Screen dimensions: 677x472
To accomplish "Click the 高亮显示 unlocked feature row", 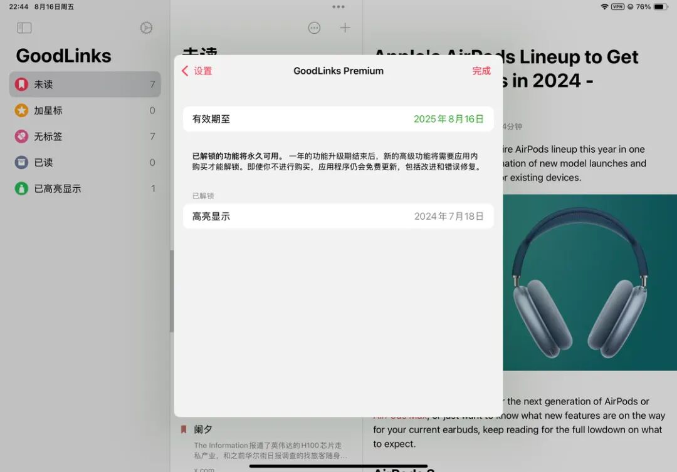I will [338, 217].
